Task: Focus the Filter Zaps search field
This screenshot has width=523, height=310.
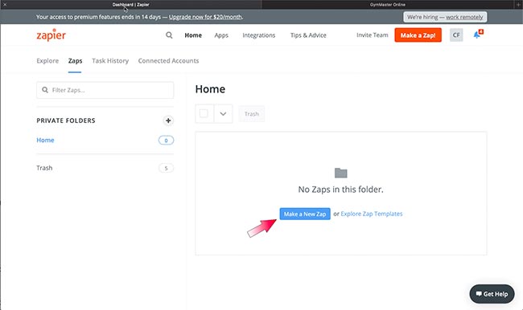Action: 105,90
